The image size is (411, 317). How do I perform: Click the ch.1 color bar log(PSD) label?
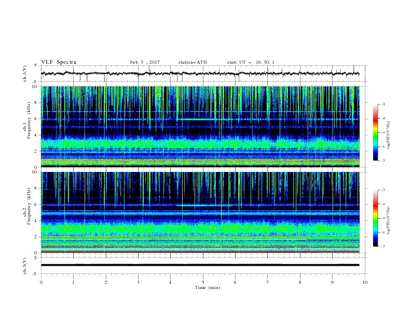pyautogui.click(x=389, y=135)
